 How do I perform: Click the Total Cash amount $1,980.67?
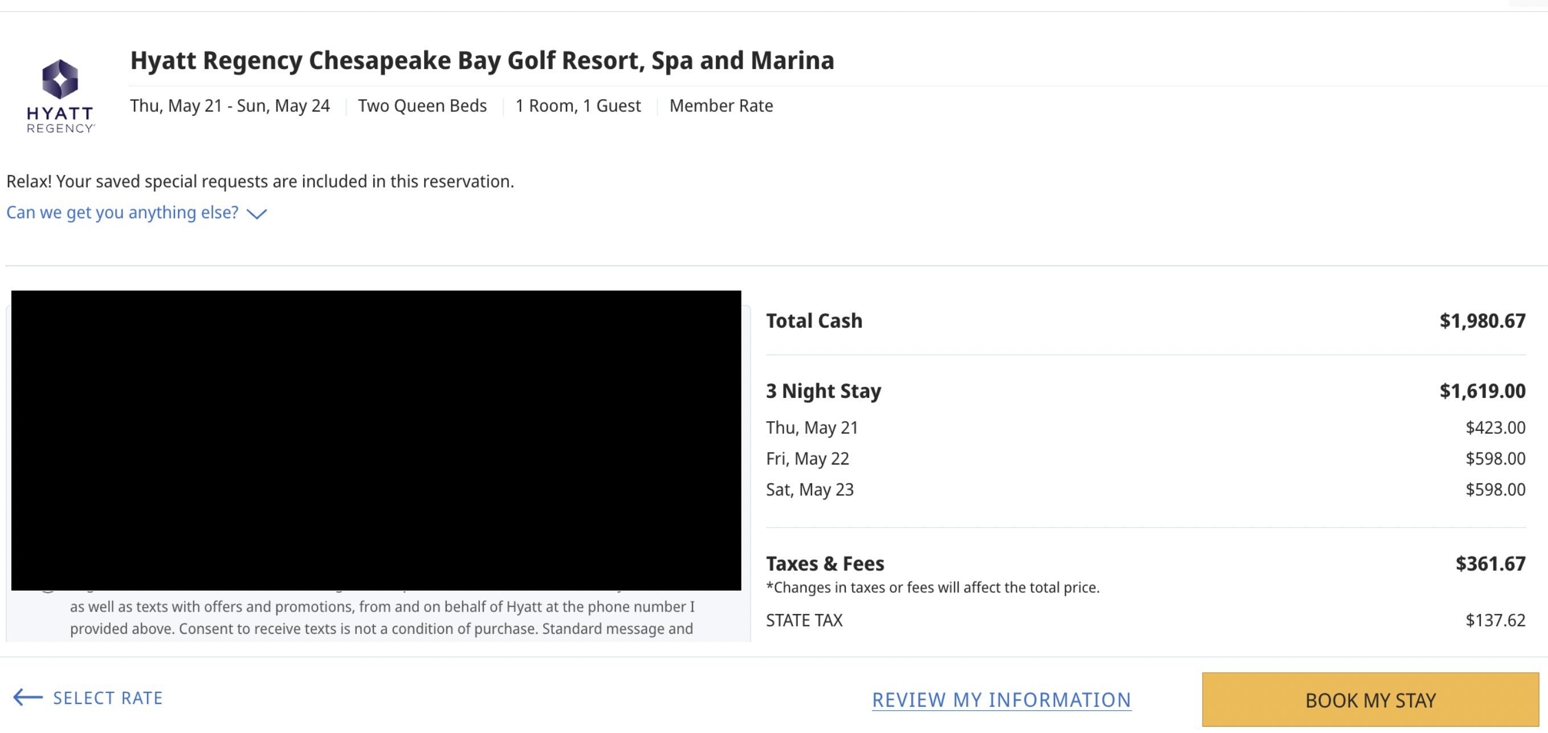1482,321
